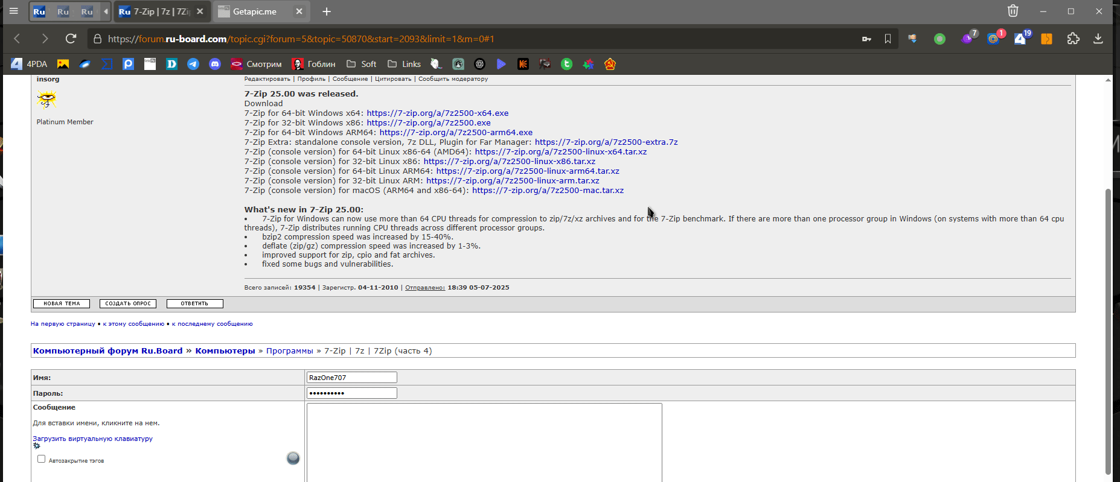Click the СОЗДАТЬ ОПРОС button
The image size is (1120, 482).
(x=128, y=303)
